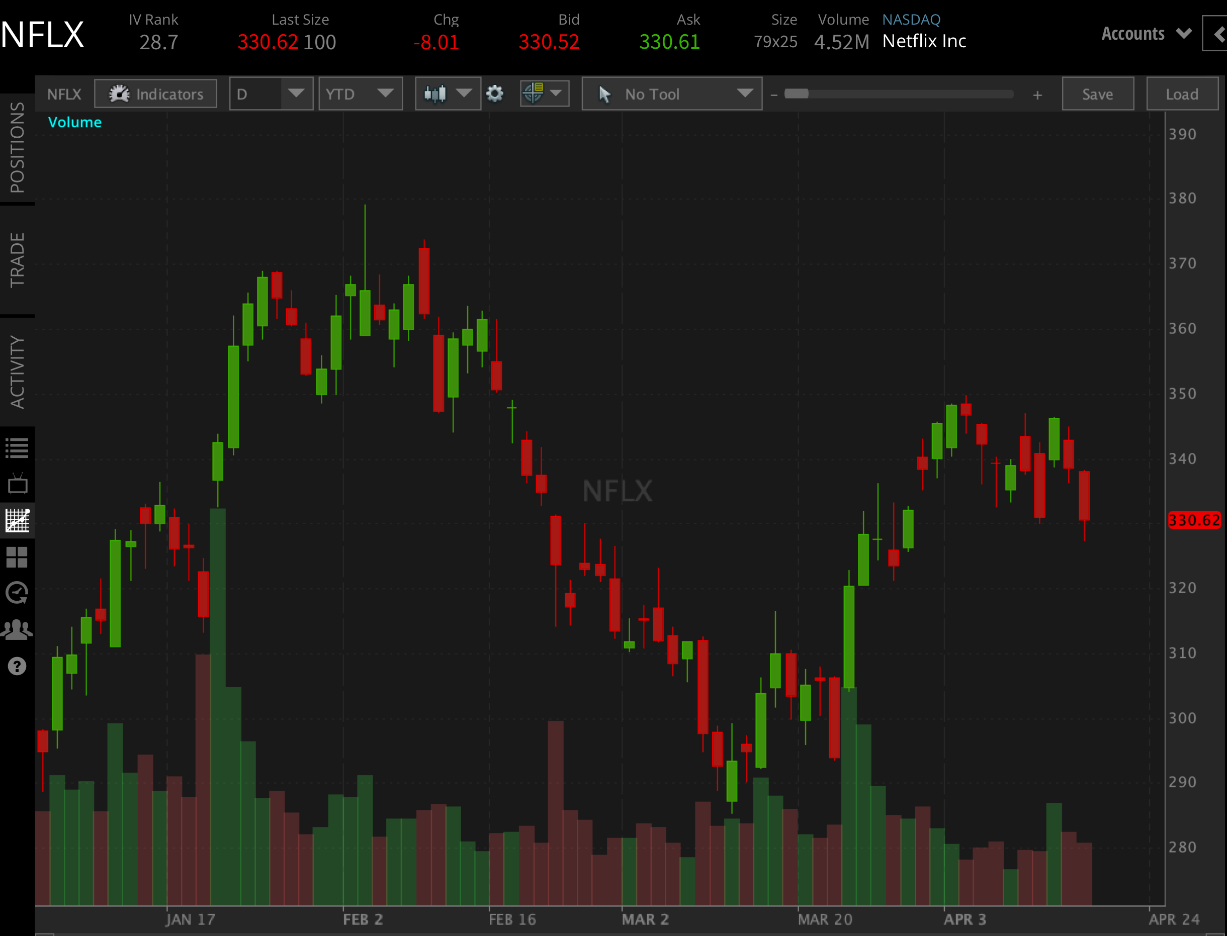1227x936 pixels.
Task: Click the NFLX symbol field in chart toolbar
Action: tap(64, 93)
